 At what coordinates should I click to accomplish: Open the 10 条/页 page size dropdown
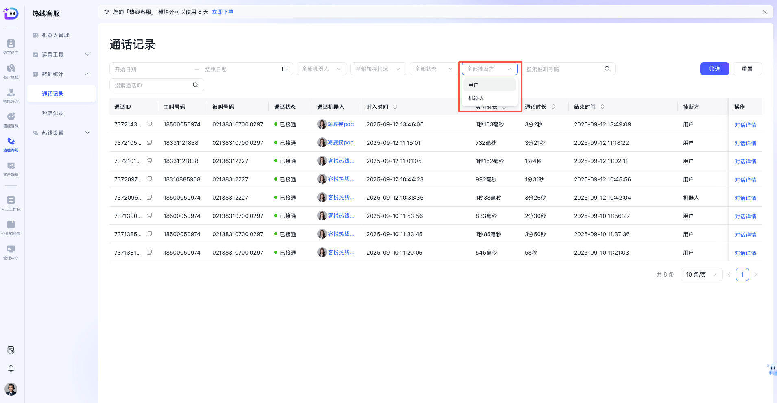[x=701, y=274]
